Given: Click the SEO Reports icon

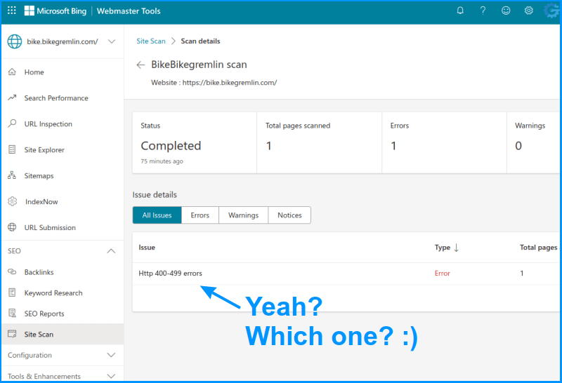Looking at the screenshot, I should coord(12,313).
